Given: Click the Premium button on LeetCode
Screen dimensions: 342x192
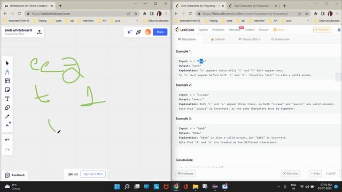Looking at the screenshot, I should pyautogui.click(x=322, y=30).
